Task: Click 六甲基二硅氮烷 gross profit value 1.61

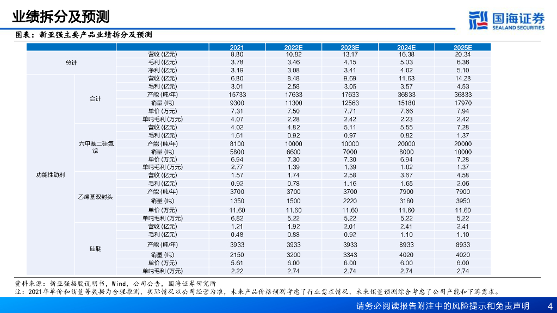Action: [237, 135]
